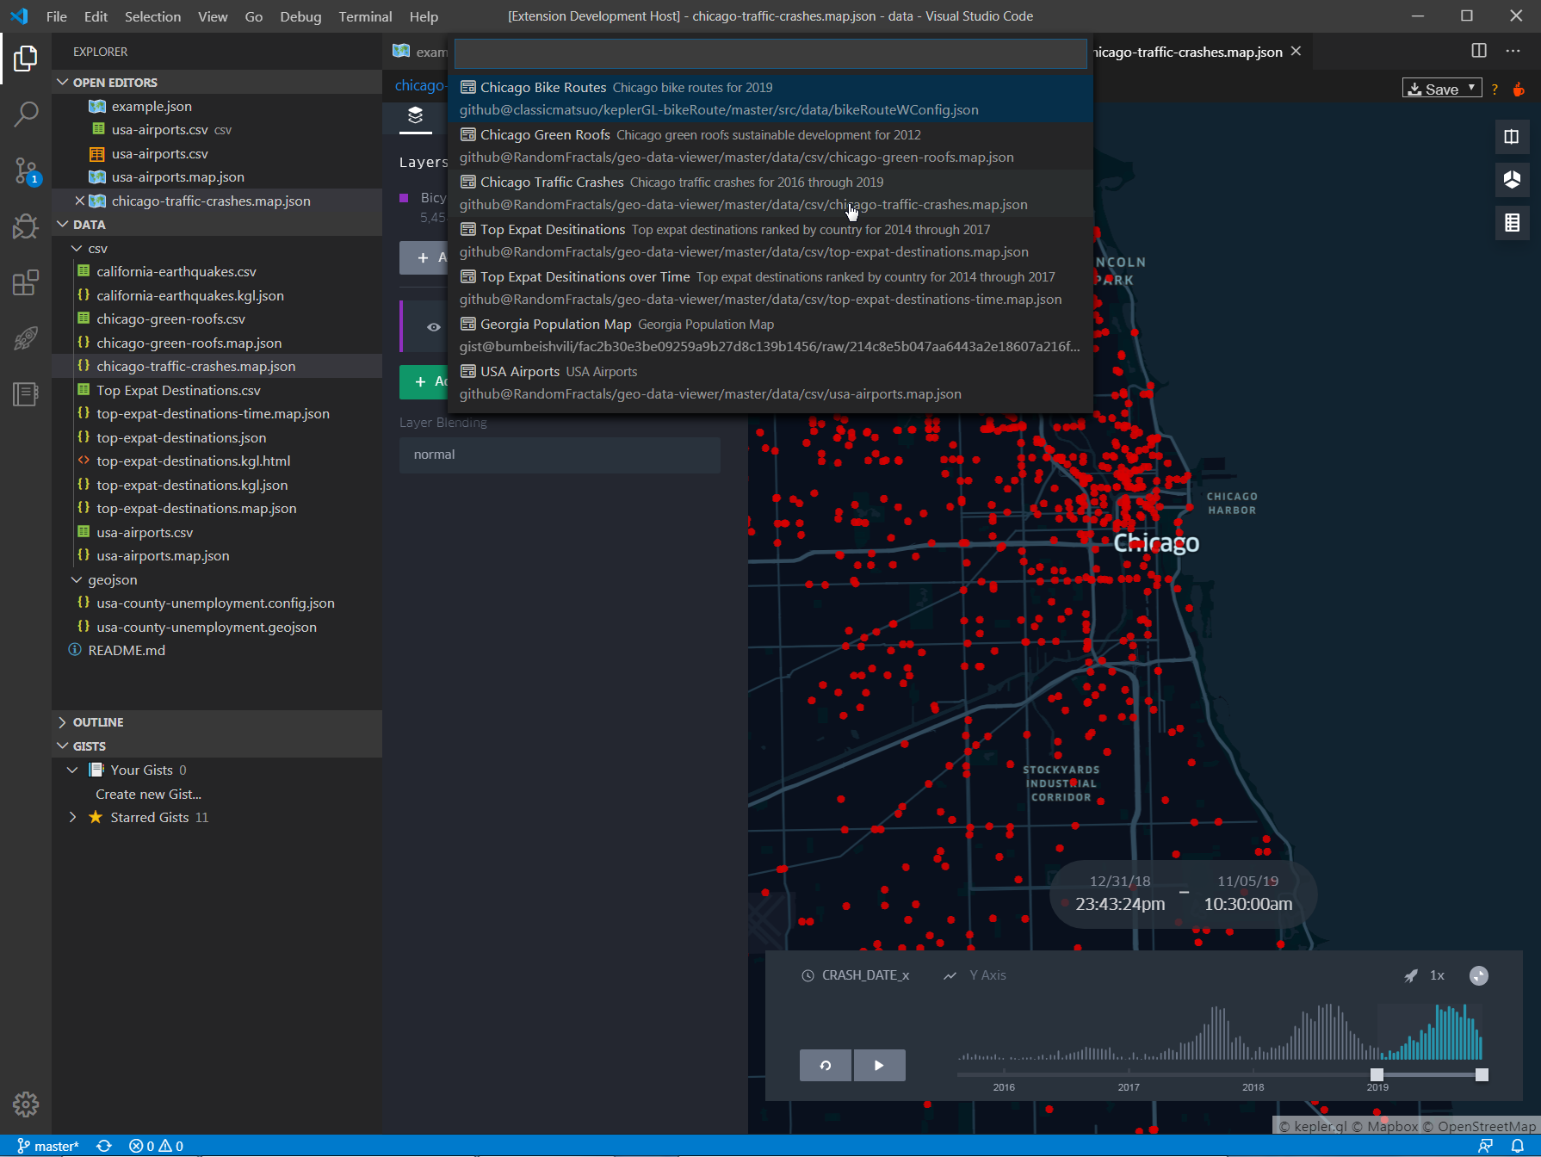This screenshot has width=1541, height=1157.
Task: Open the Source Control view
Action: [x=26, y=170]
